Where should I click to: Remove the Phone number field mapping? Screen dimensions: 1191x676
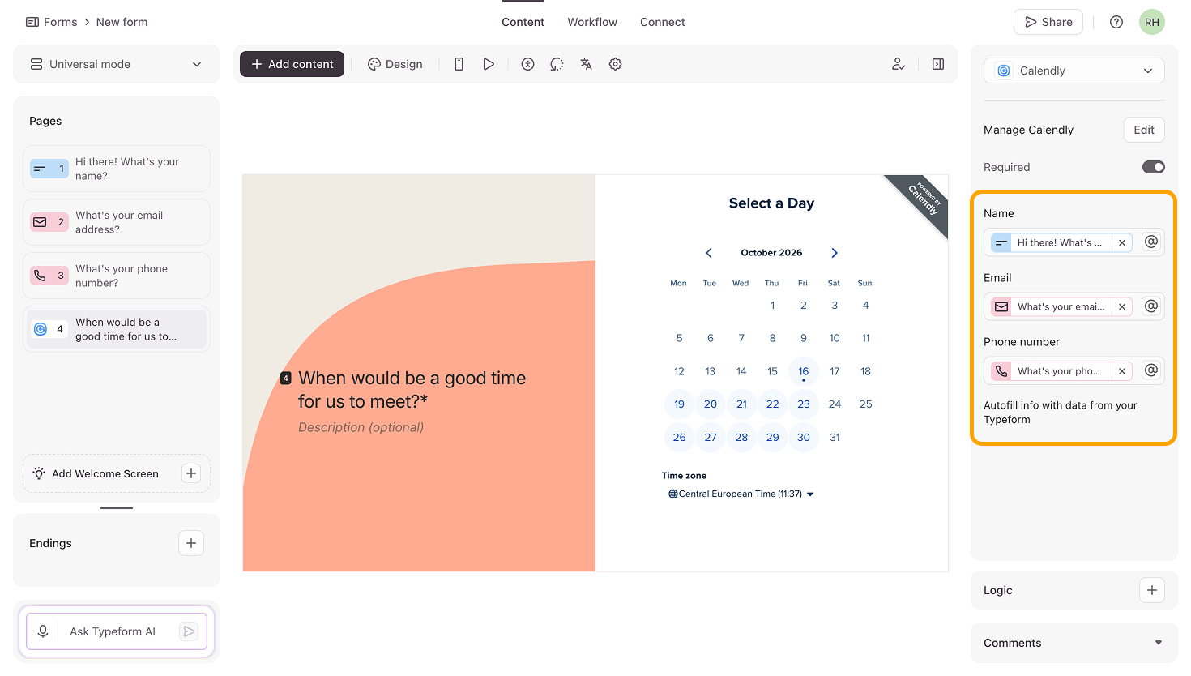coord(1122,371)
